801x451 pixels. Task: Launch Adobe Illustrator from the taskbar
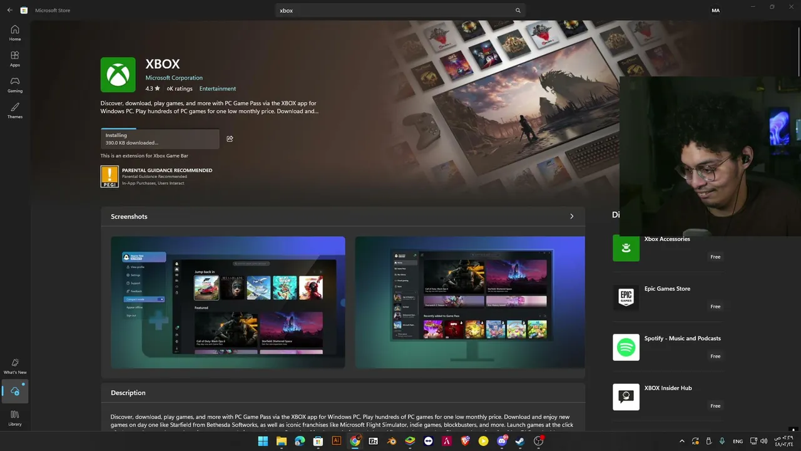[x=336, y=441]
